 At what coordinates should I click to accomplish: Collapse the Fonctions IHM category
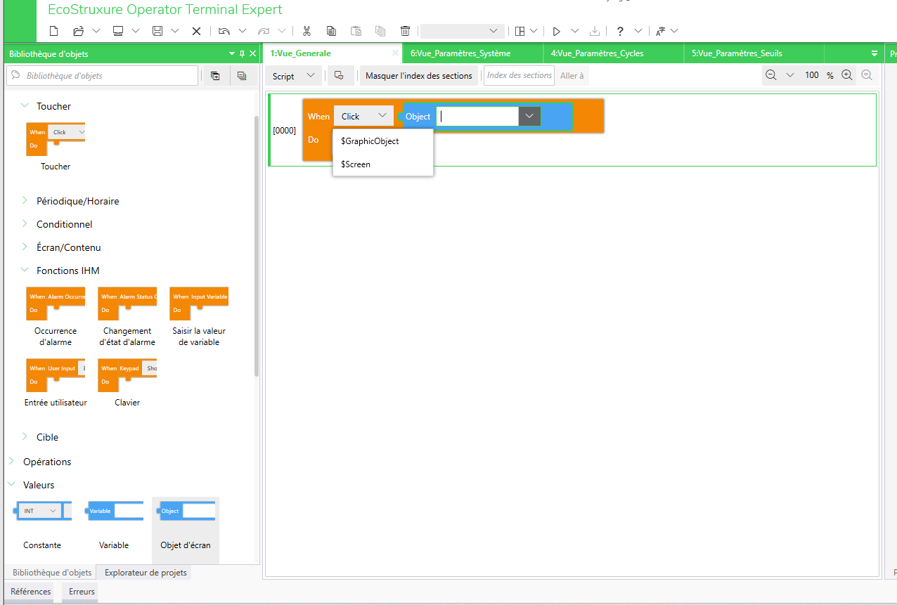[25, 271]
